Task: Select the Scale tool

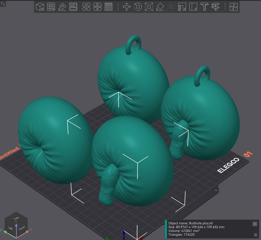Action: (149, 7)
